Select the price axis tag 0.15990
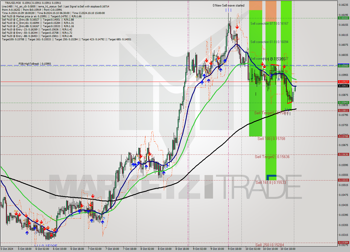The width and height of the screenshot is (350, 252). (343, 66)
